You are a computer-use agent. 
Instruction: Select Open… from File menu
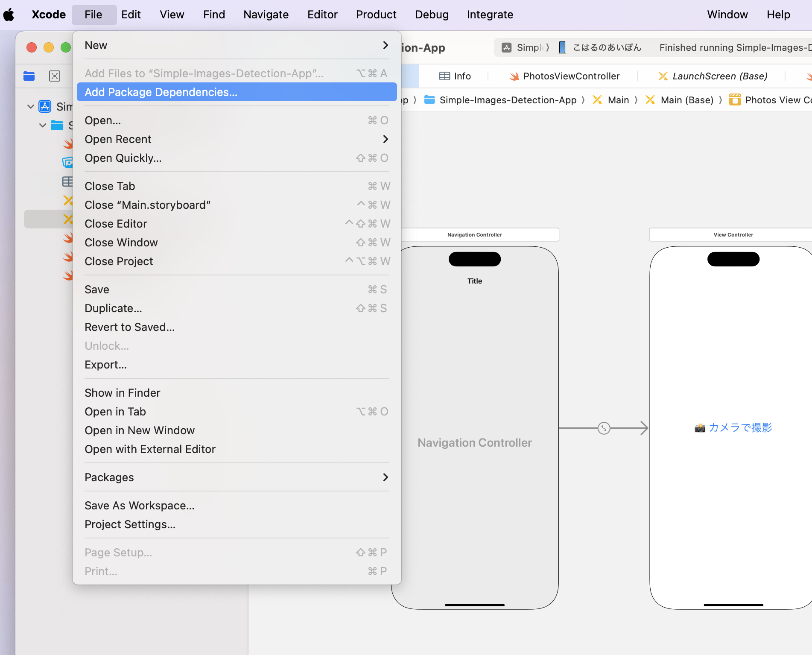coord(237,120)
